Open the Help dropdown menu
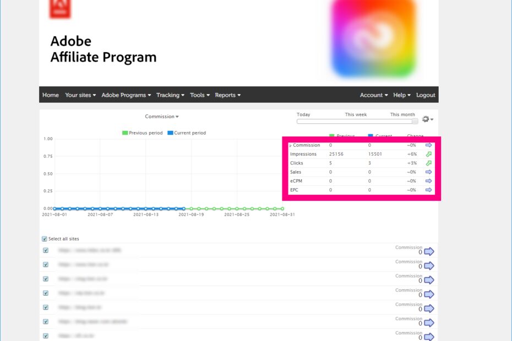 click(402, 95)
